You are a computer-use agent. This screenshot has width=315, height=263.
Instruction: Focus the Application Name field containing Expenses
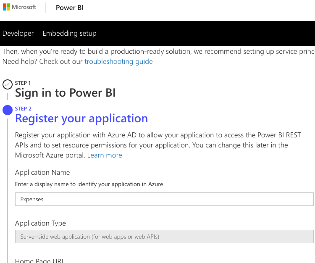click(164, 199)
